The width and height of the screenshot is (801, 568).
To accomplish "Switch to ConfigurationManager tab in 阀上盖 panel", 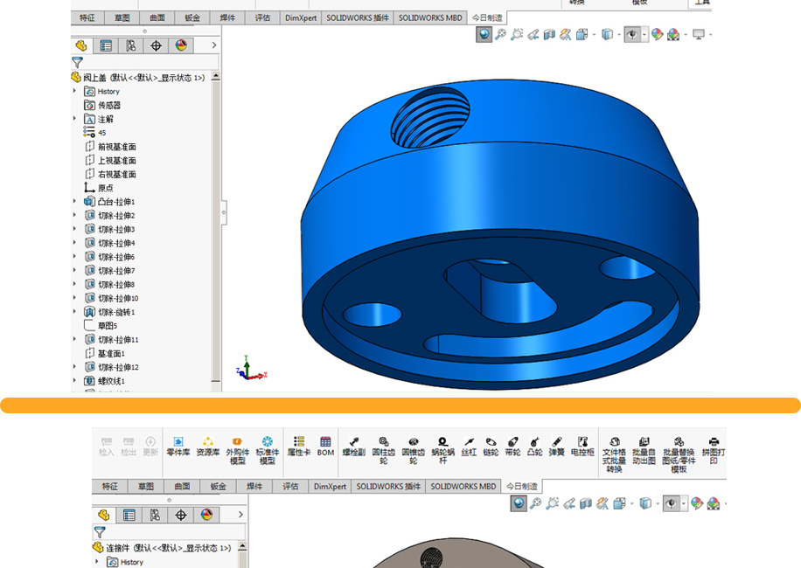I will pos(131,45).
